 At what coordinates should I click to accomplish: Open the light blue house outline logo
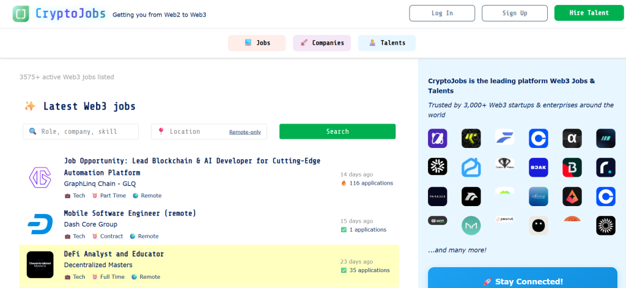tap(471, 168)
